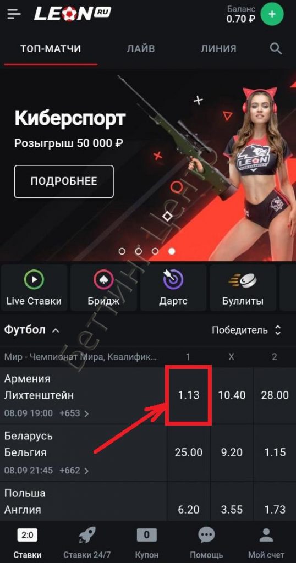Expand +653 markets for Армения–Лихтенштейн

click(x=74, y=413)
